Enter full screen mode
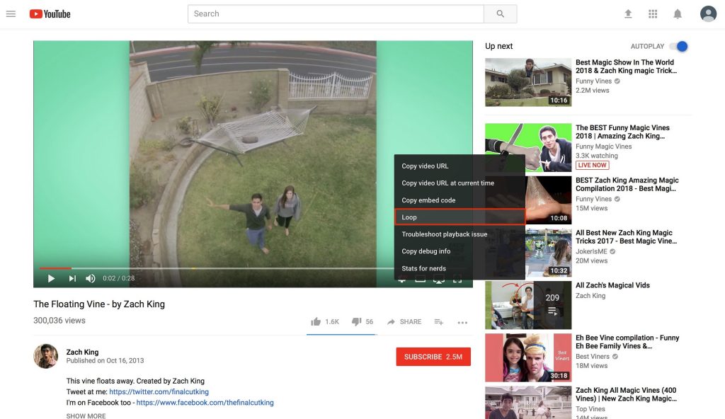Viewport: 725px width, 419px height. [x=457, y=278]
